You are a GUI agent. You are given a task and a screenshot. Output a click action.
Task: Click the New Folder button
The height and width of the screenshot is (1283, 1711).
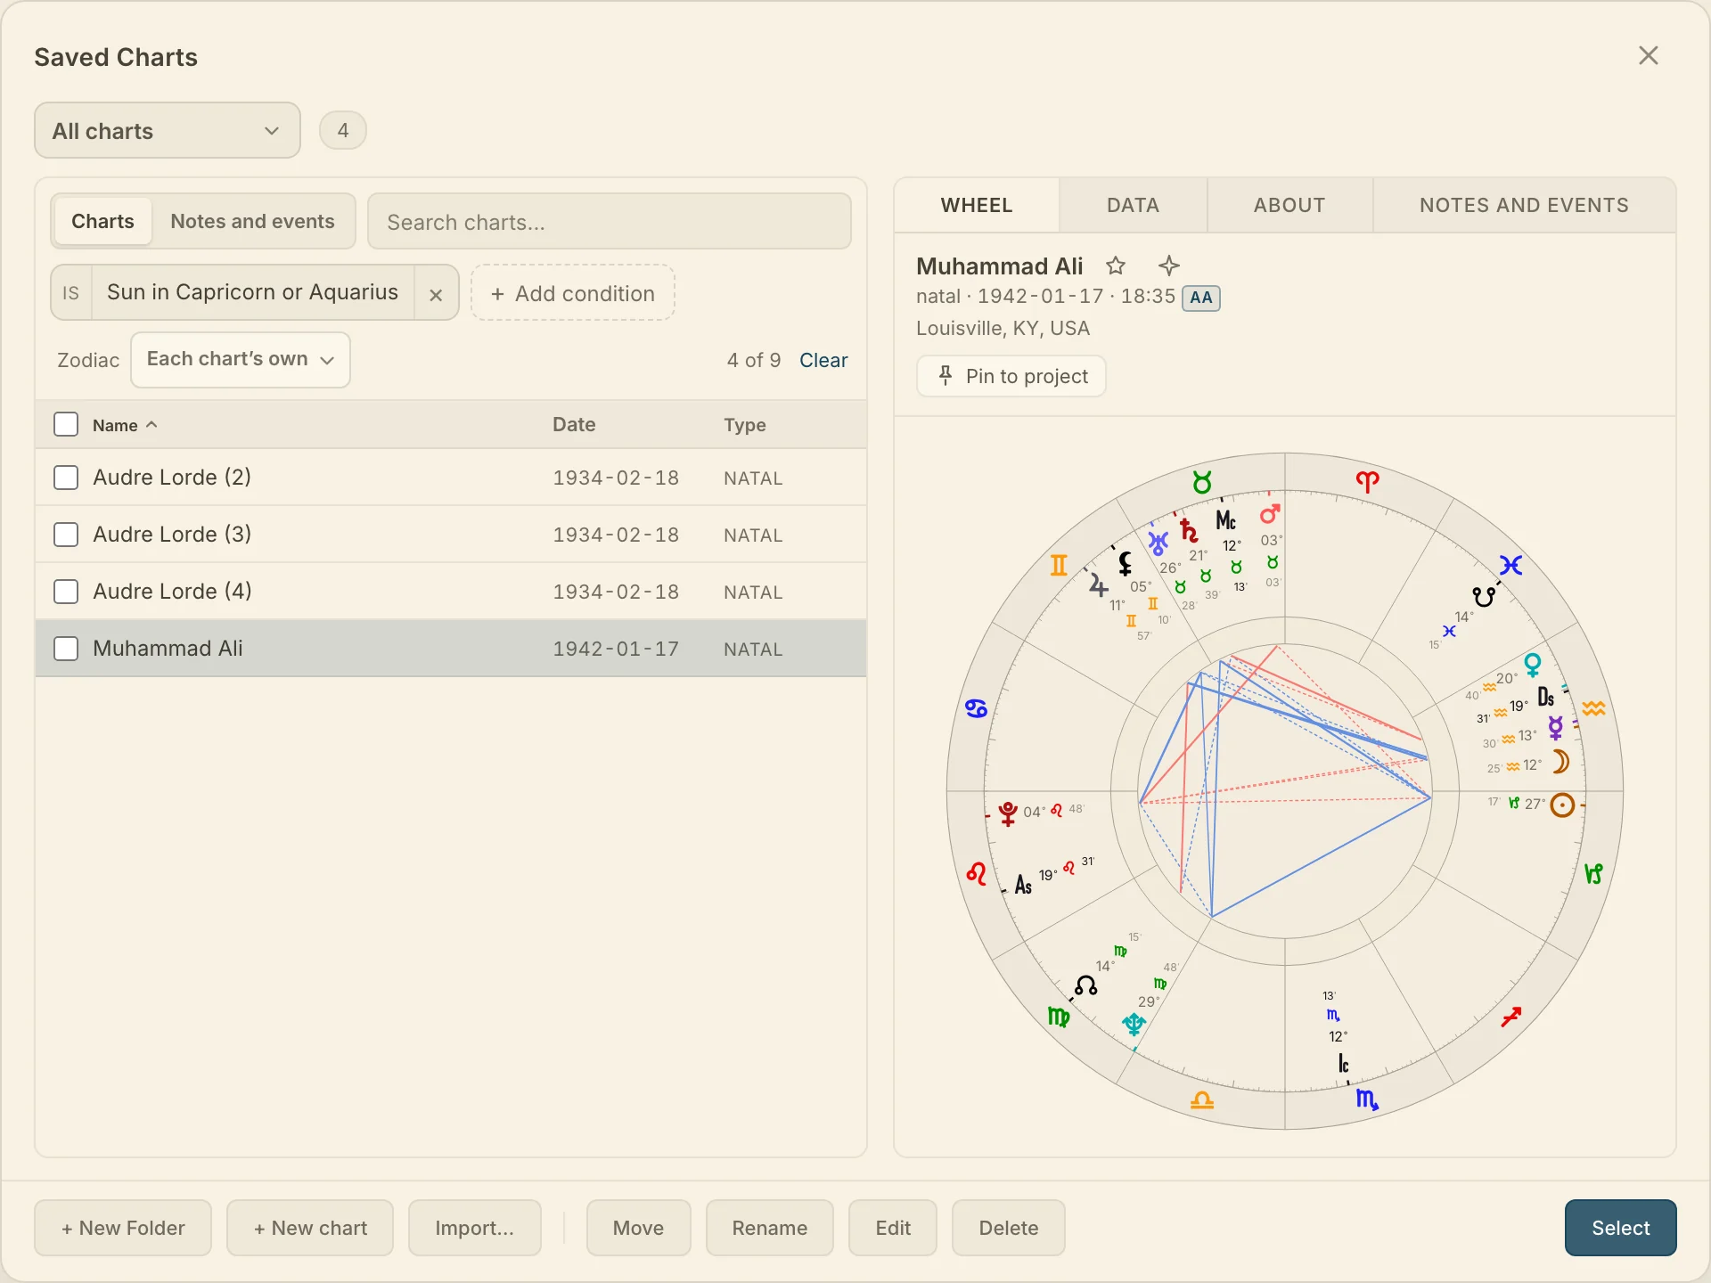pyautogui.click(x=123, y=1228)
